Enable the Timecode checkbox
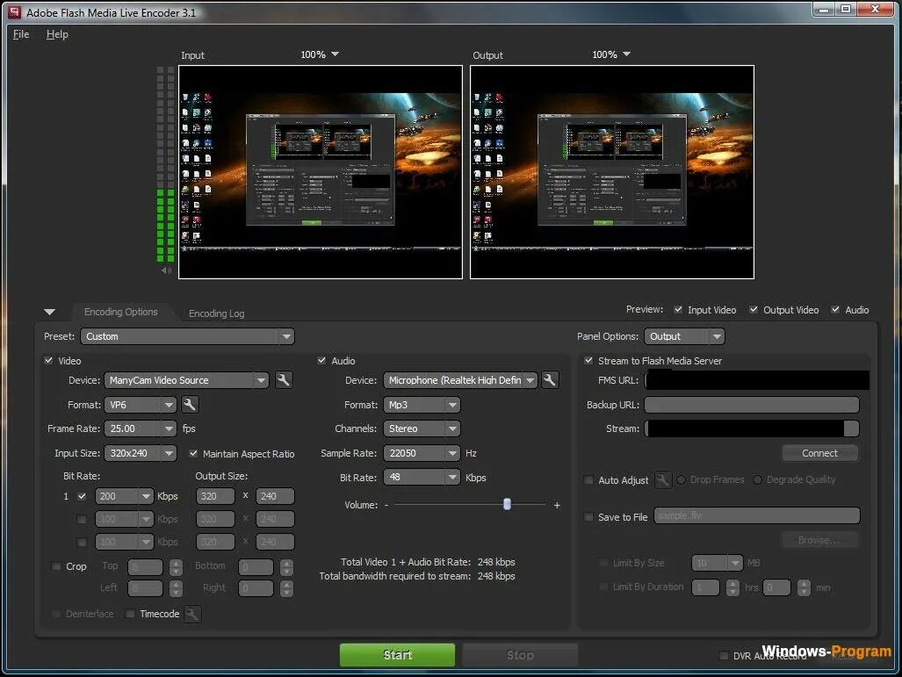Screen dimensions: 902x677 coord(130,614)
